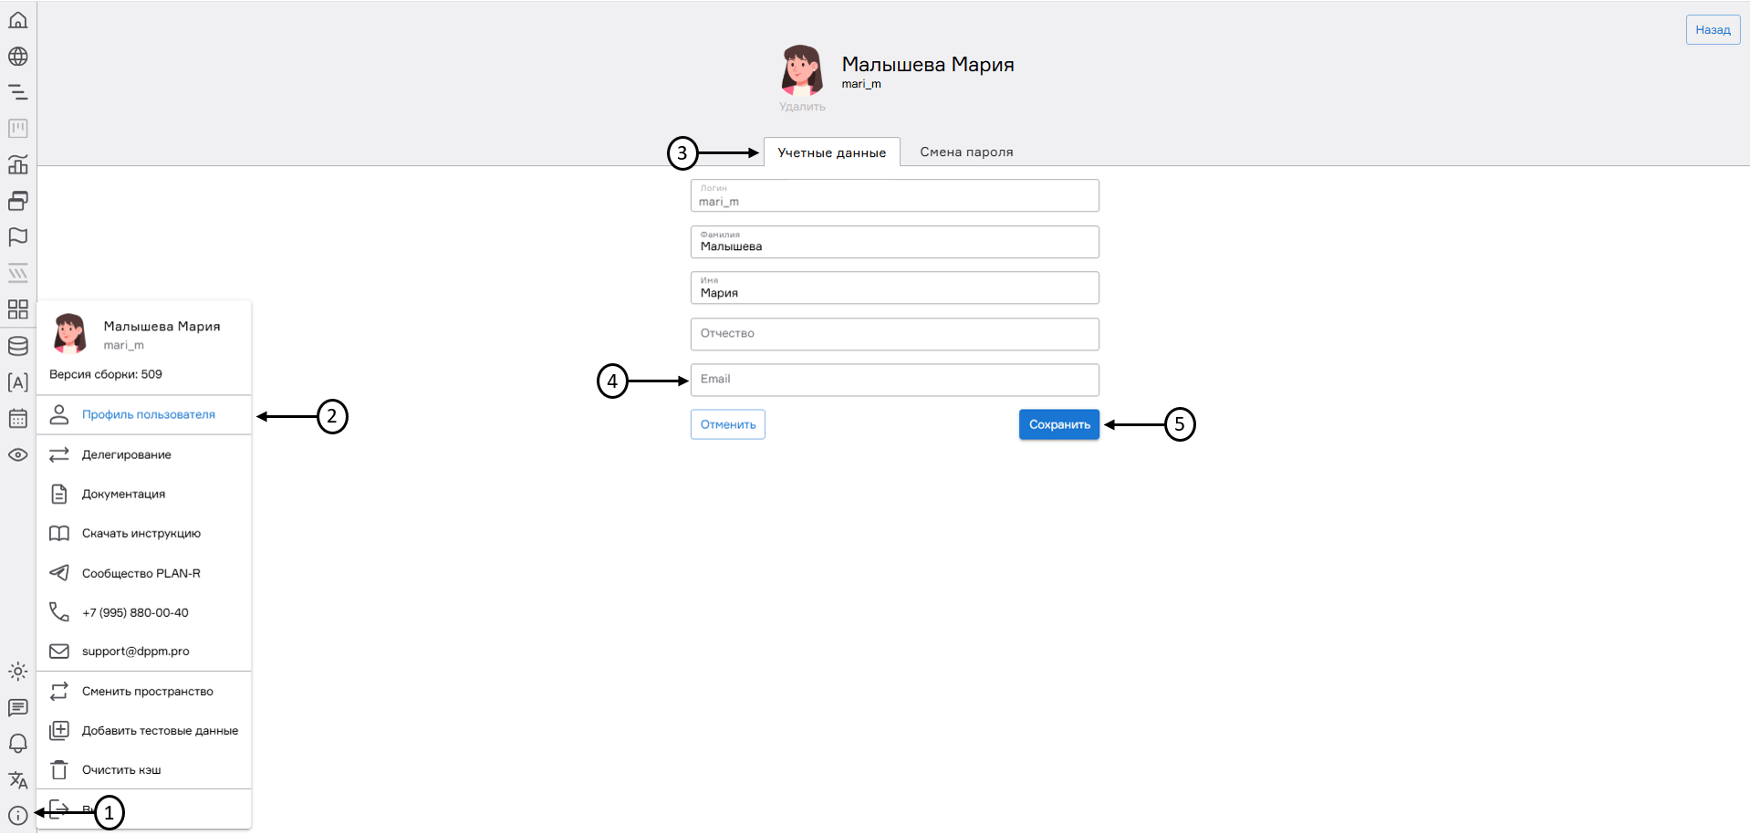Click the info icon at sidebar bottom
The width and height of the screenshot is (1750, 835).
(x=17, y=813)
